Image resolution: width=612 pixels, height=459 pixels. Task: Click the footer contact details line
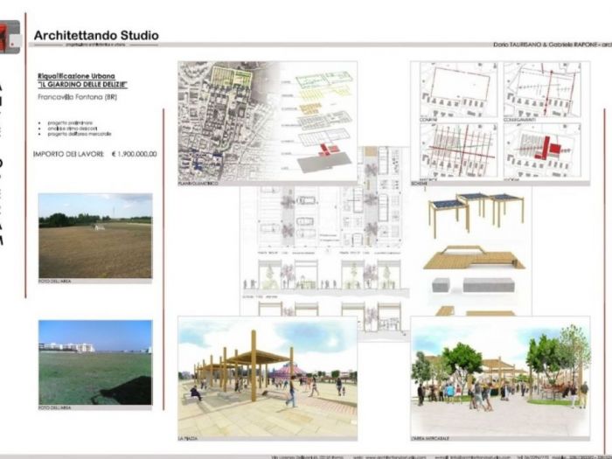(441, 456)
